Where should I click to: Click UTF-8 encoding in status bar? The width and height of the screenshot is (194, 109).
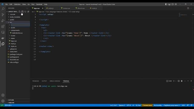(x=129, y=105)
